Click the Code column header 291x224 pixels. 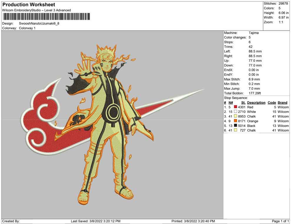click(x=272, y=103)
